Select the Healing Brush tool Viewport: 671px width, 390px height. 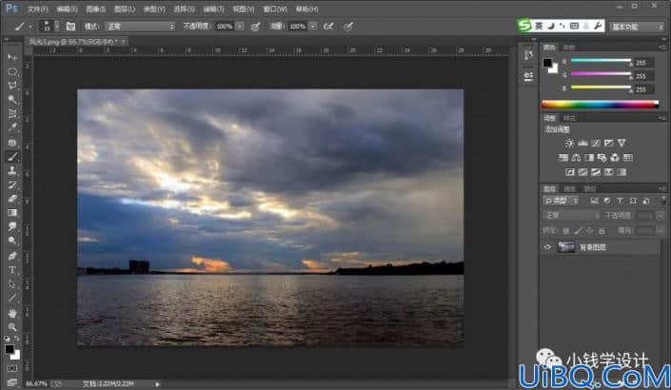pyautogui.click(x=12, y=143)
